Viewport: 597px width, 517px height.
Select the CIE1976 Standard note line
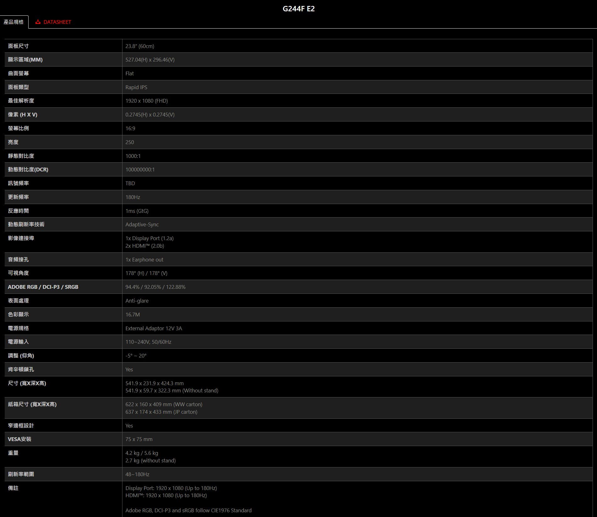pos(188,510)
